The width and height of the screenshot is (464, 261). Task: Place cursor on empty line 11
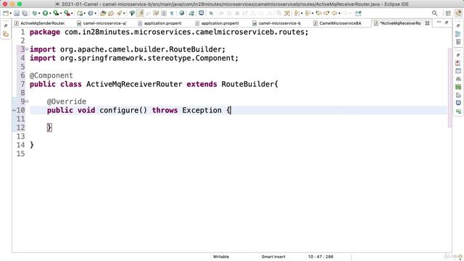239,119
